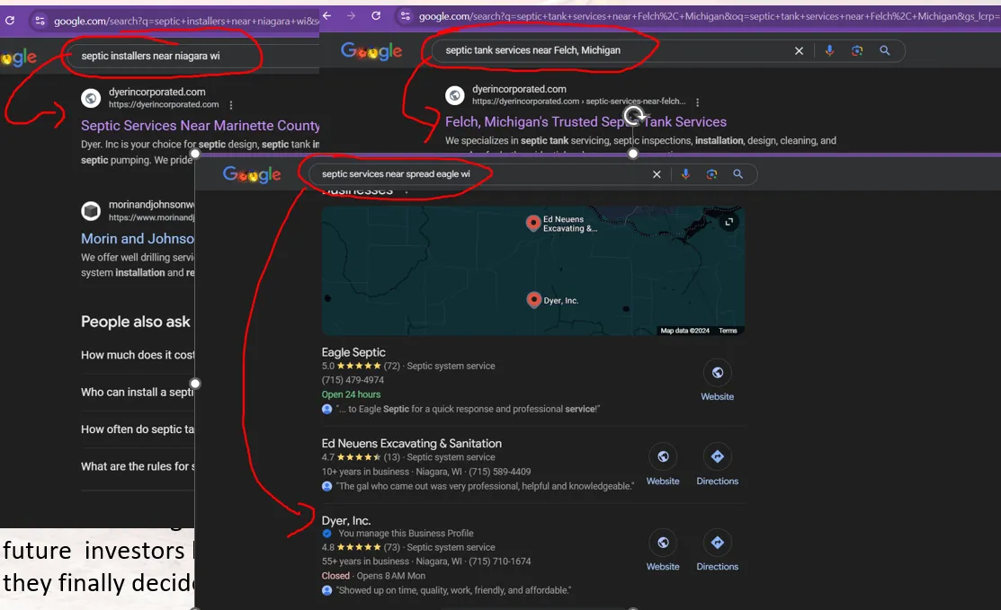Image resolution: width=1001 pixels, height=610 pixels.
Task: Click the Google logo in spread eagle window
Action: 252,174
